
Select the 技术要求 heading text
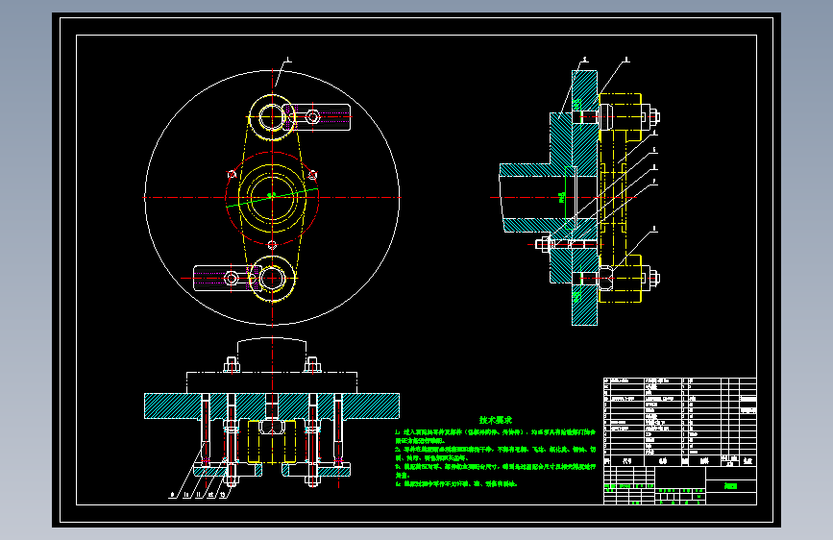click(x=495, y=420)
